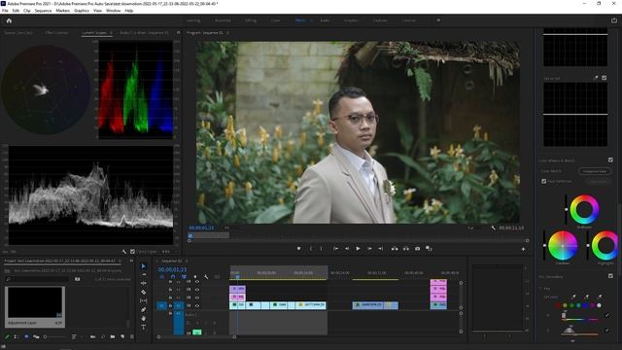Step forward one frame
The width and height of the screenshot is (622, 350).
pos(369,249)
